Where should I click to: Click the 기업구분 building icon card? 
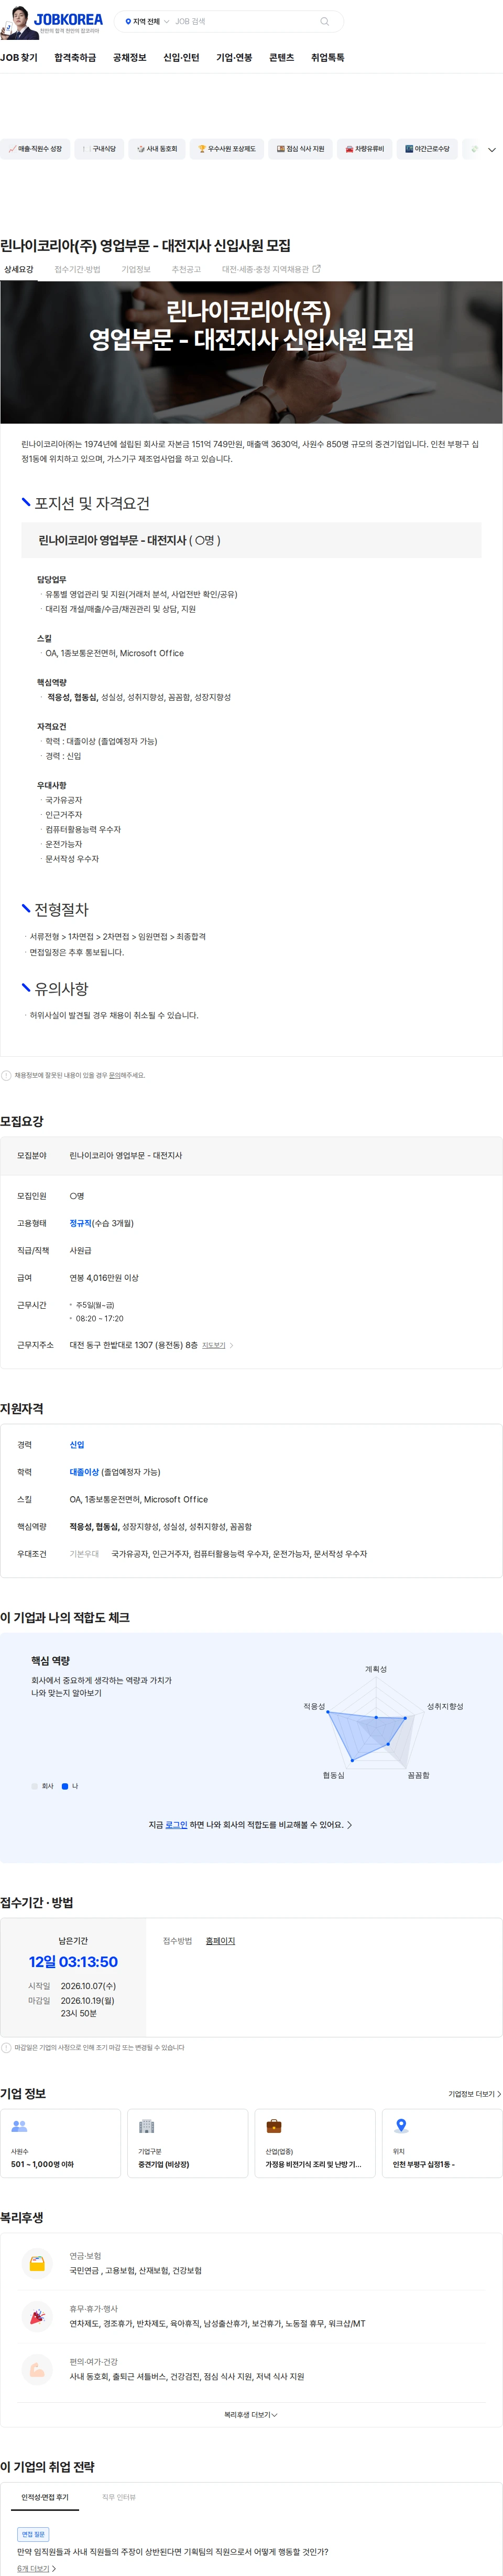point(188,2144)
